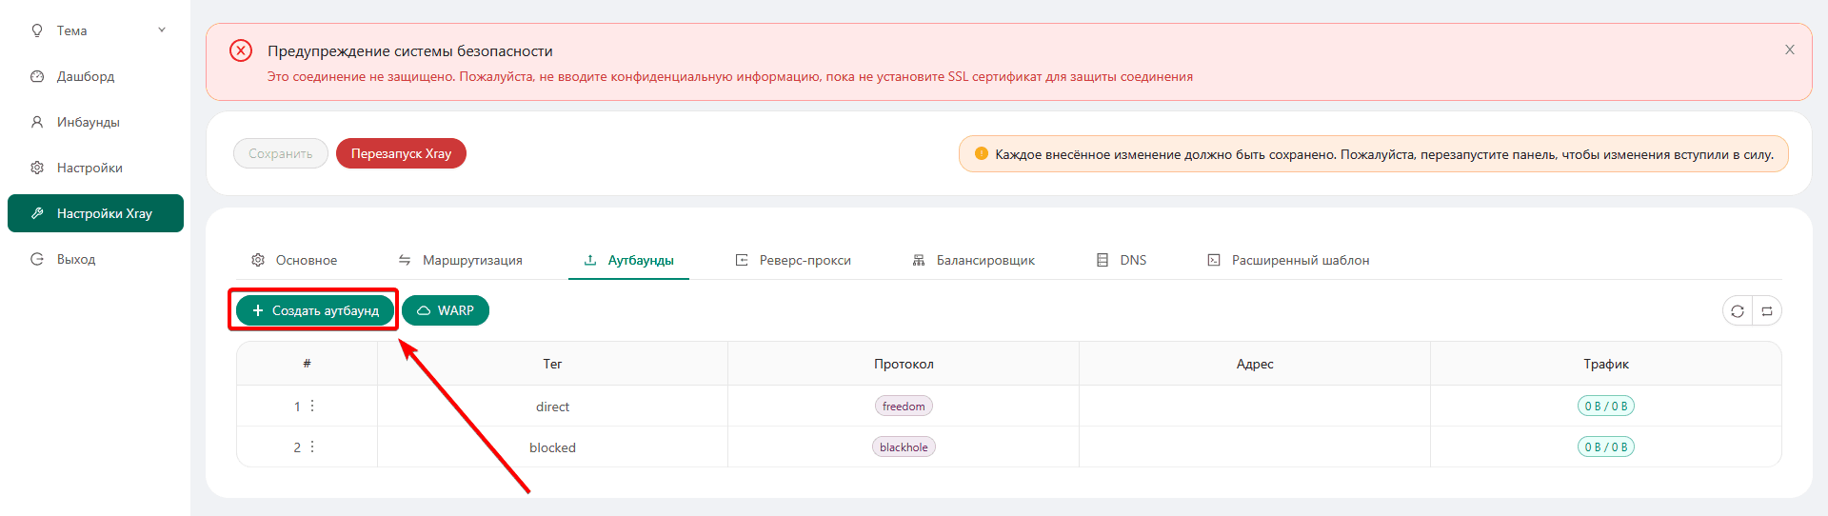1828x516 pixels.
Task: Click the refresh outbounds icon
Action: click(1738, 311)
